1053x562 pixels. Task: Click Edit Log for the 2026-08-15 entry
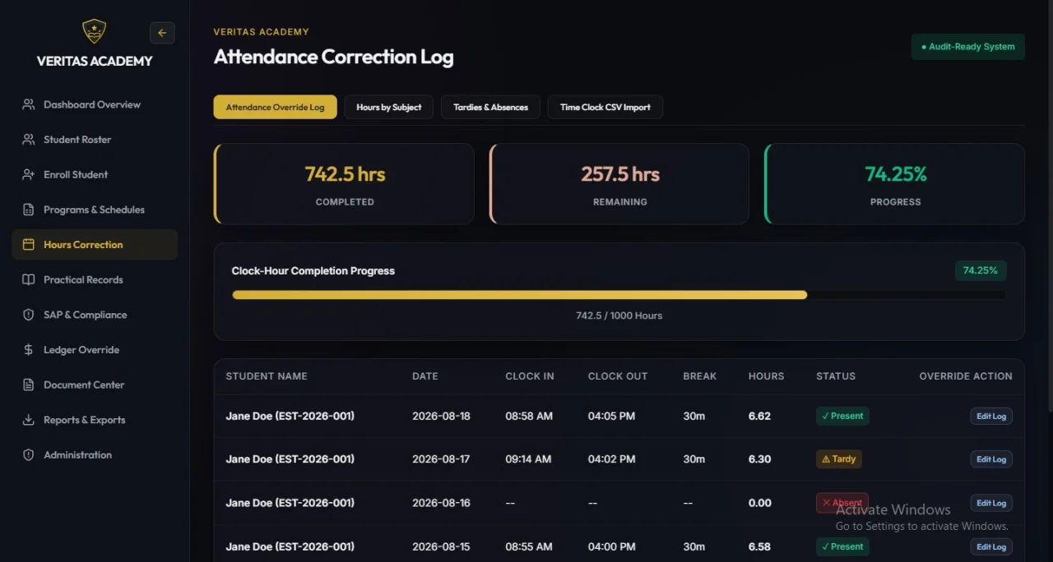[991, 546]
